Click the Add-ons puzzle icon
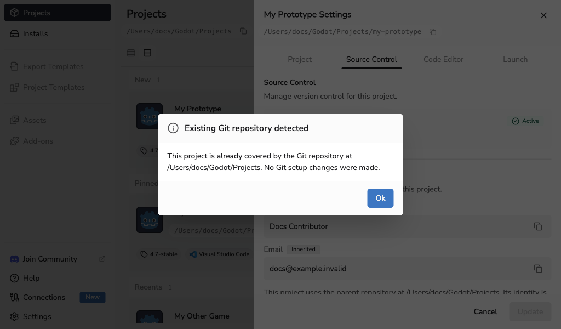Viewport: 561px width, 329px height. pos(14,141)
